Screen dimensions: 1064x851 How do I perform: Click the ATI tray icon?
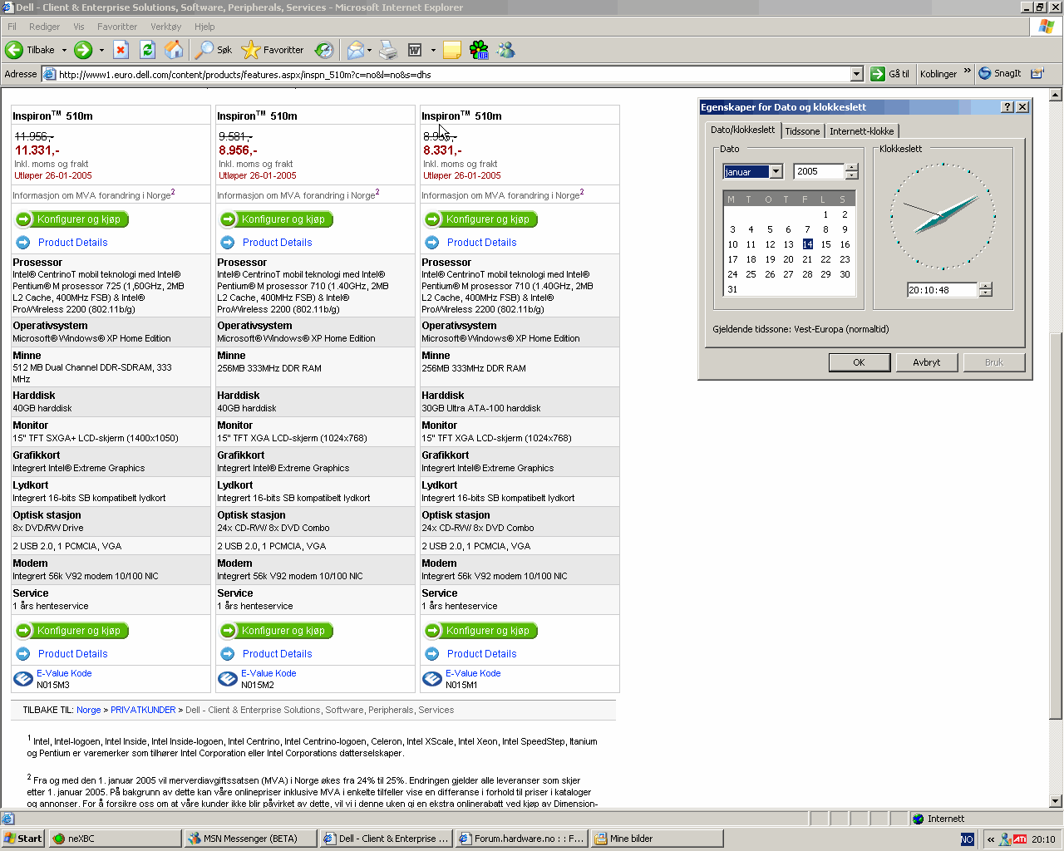(x=1020, y=839)
